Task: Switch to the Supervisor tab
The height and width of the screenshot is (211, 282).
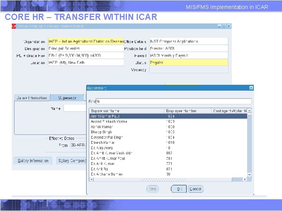Action: pyautogui.click(x=67, y=98)
